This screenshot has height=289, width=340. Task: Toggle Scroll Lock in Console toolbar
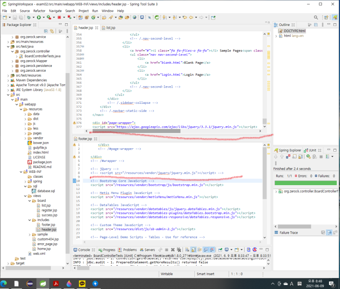[x=194, y=249]
